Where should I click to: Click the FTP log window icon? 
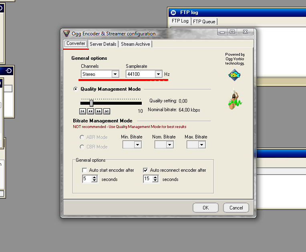click(x=173, y=13)
